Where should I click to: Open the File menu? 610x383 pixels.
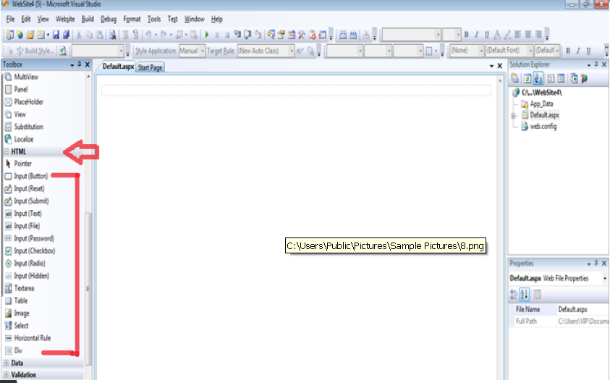tap(10, 19)
